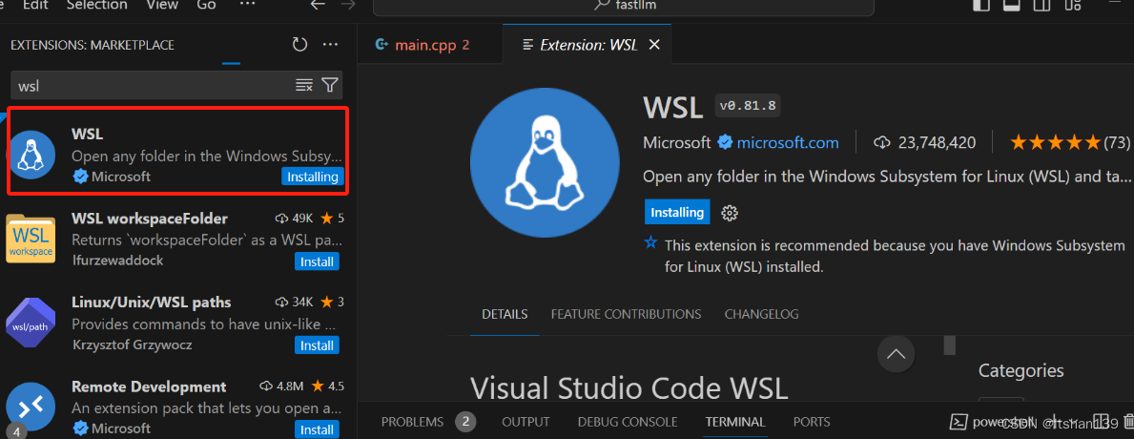Viewport: 1134px width, 439px height.
Task: Click the wsl/path extension icon
Action: tap(31, 324)
